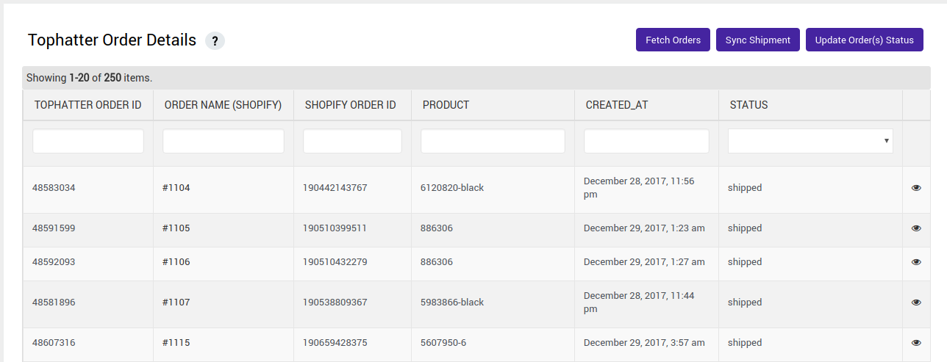Expand the Status filter dropdown
Viewport: 947px width, 362px height.
[x=810, y=141]
